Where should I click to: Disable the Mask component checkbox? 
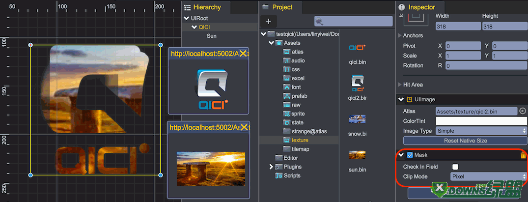pos(410,155)
